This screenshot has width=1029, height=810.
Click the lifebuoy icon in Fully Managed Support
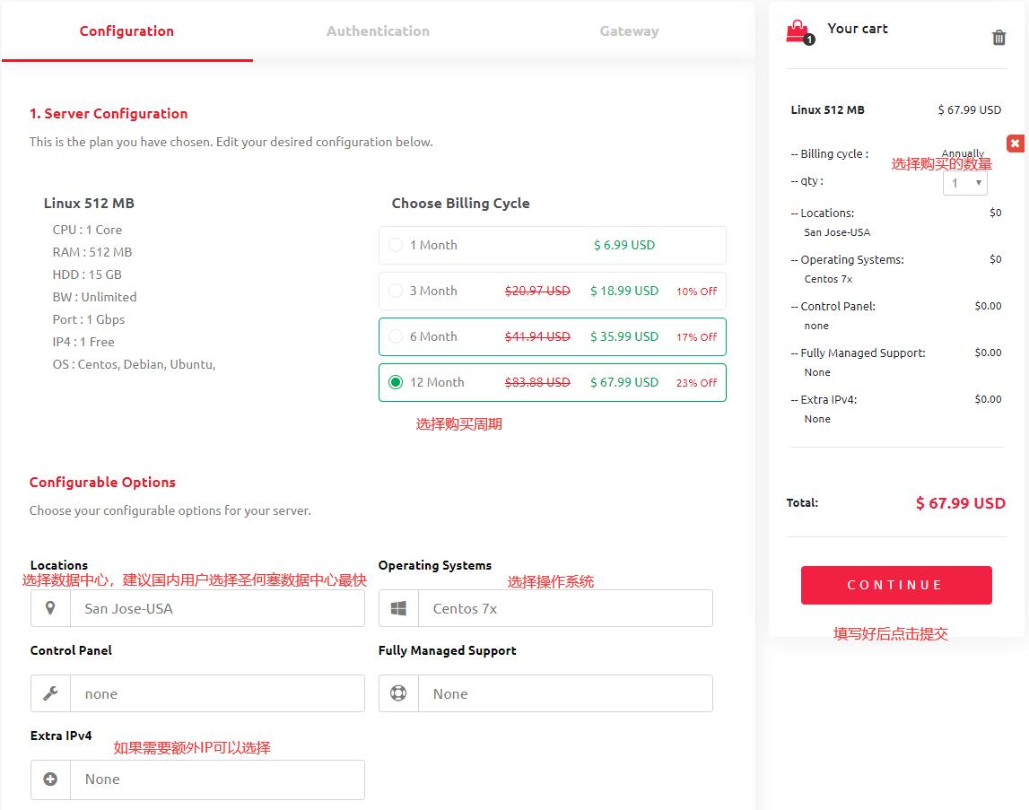coord(398,693)
